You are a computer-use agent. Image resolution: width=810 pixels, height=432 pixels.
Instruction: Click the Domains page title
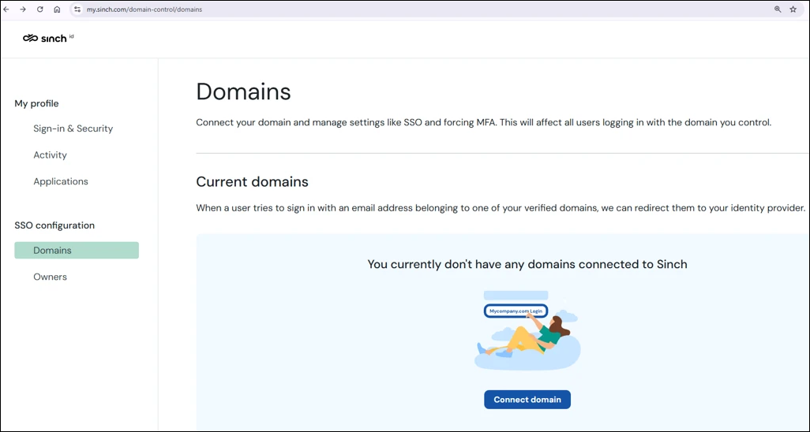pos(243,92)
